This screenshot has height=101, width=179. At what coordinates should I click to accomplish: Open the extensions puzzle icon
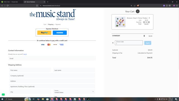click(x=167, y=6)
